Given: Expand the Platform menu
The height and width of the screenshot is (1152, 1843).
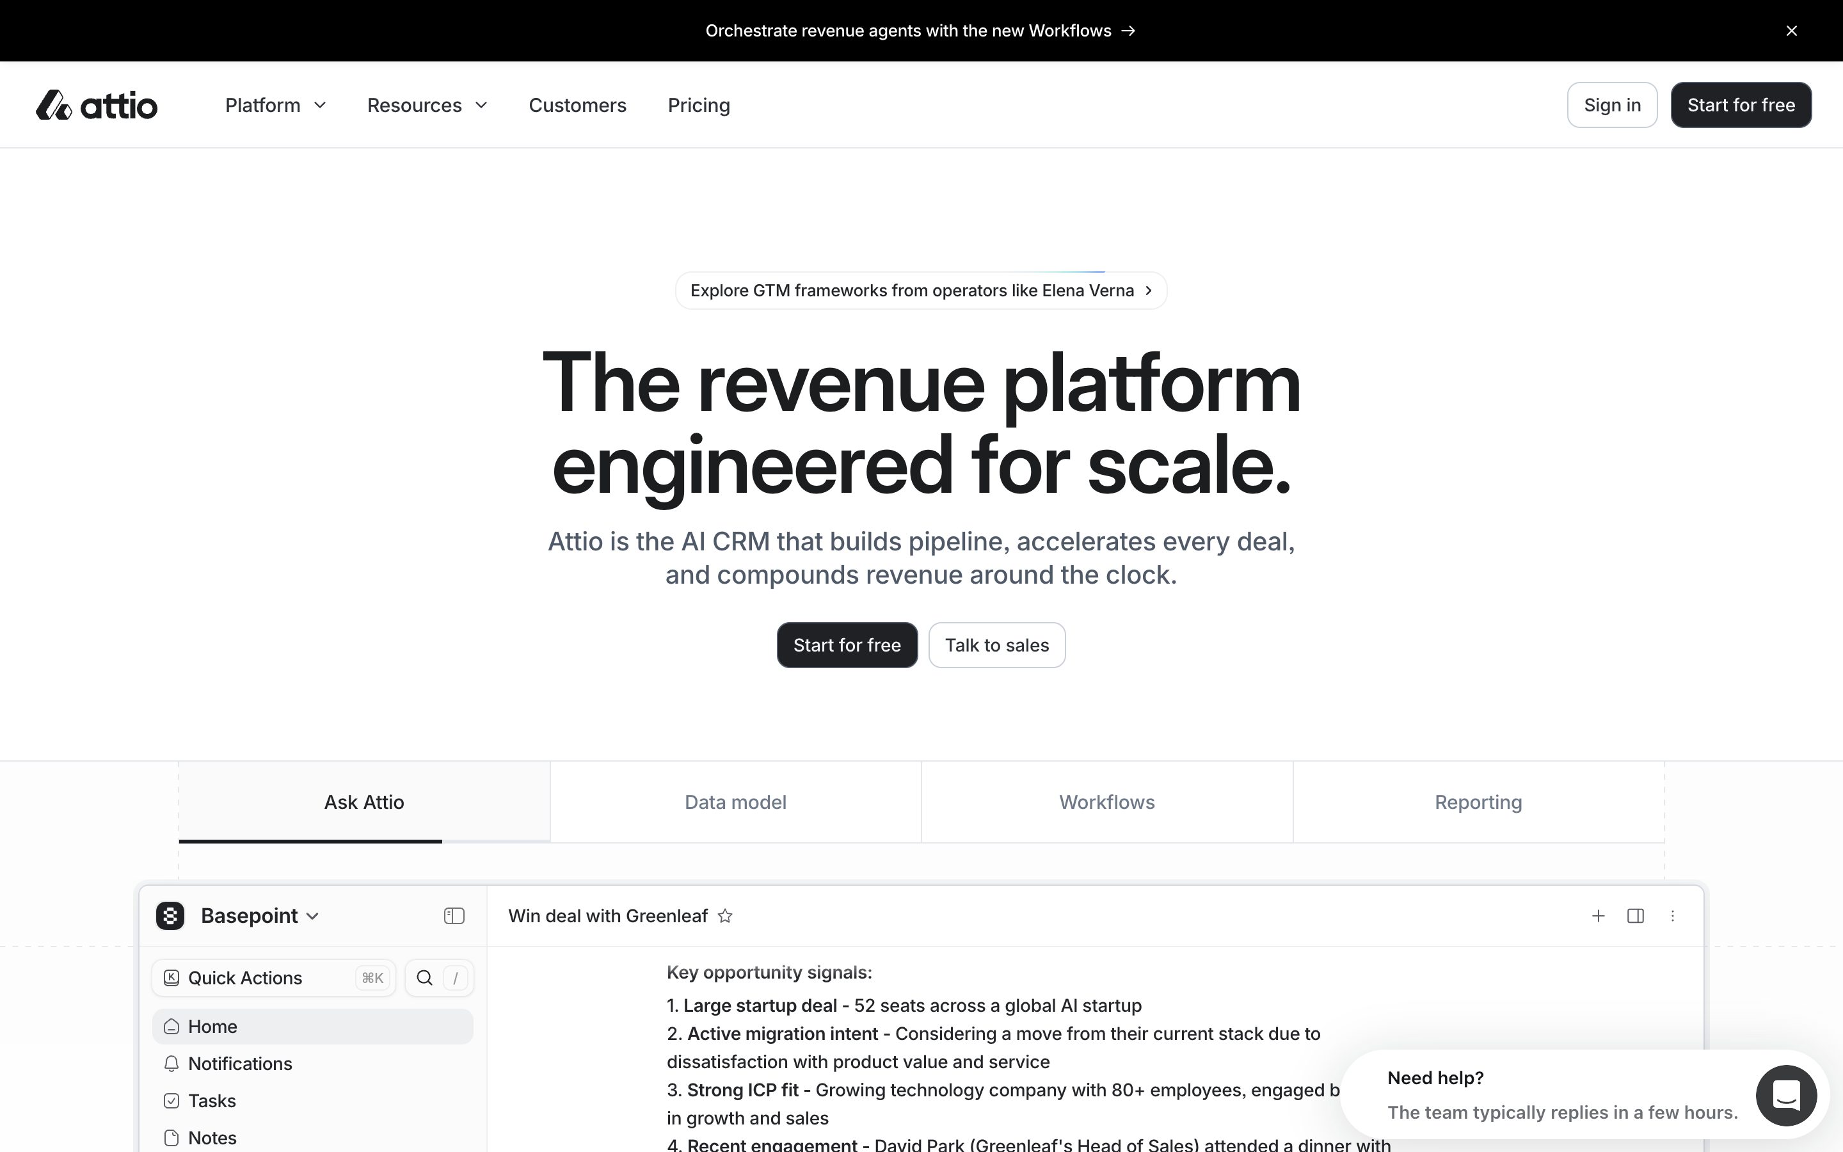Looking at the screenshot, I should tap(276, 105).
